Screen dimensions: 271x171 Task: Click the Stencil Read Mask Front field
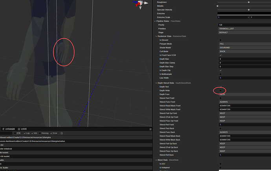245,106
